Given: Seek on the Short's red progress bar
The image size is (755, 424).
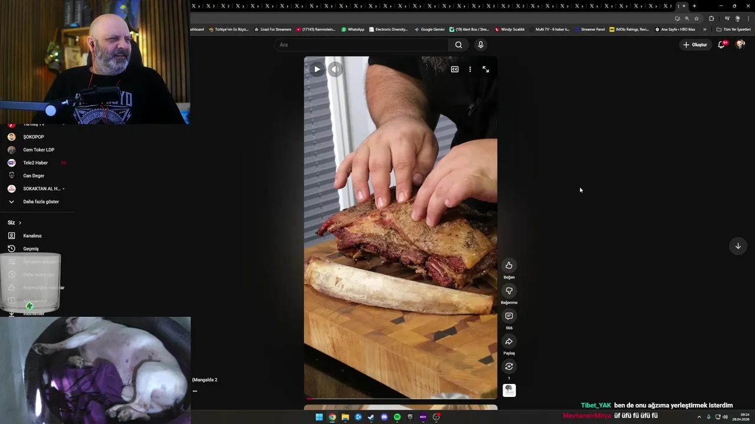Looking at the screenshot, I should (x=401, y=399).
